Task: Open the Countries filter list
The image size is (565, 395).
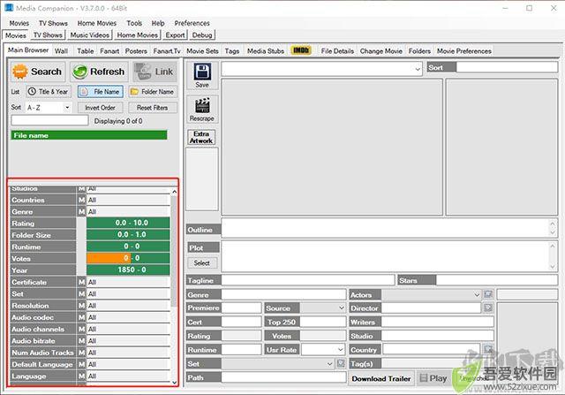Action: click(128, 200)
